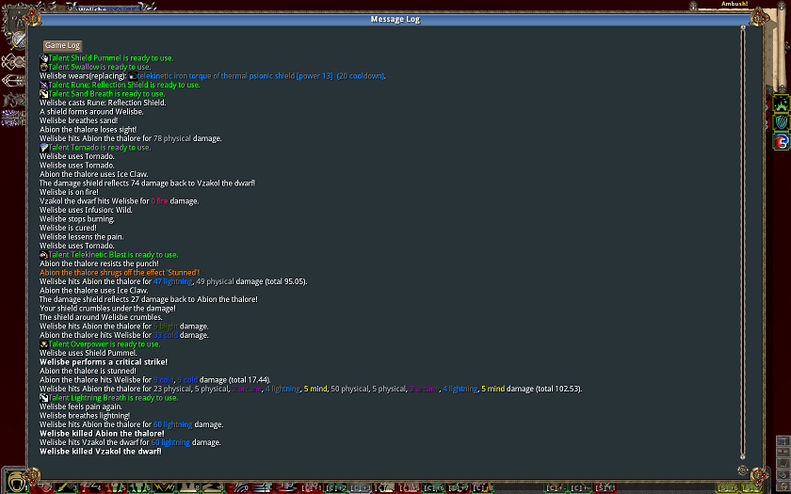Select 'Welisbe killed Abion the thalore!' line
791x494 pixels.
tap(102, 434)
